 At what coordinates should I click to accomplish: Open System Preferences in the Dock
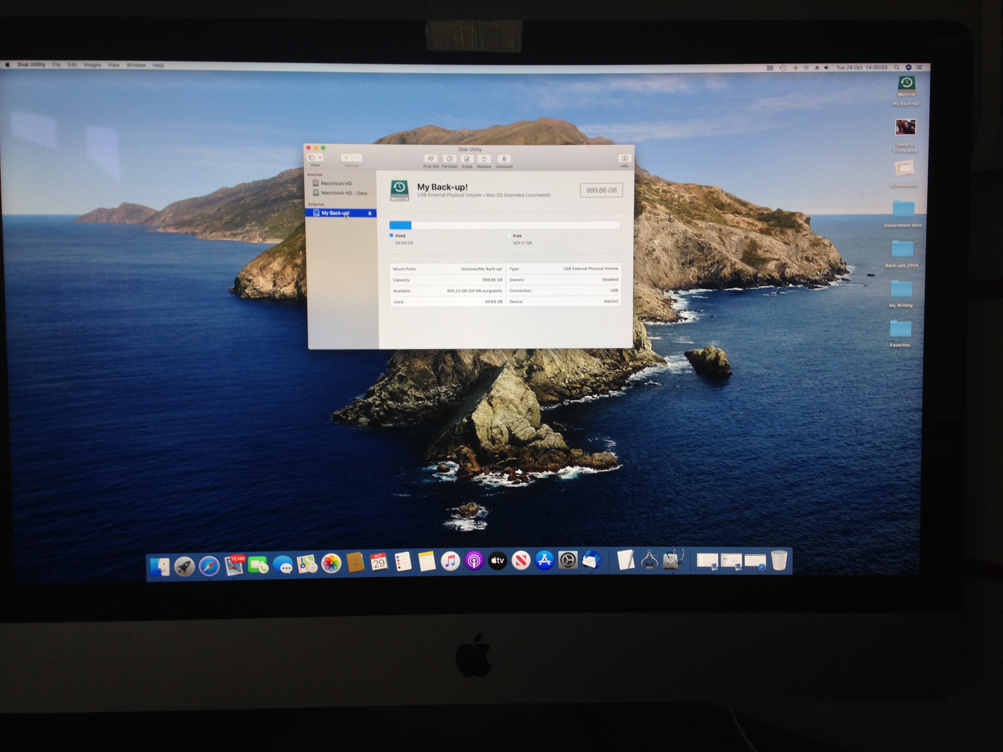point(568,561)
